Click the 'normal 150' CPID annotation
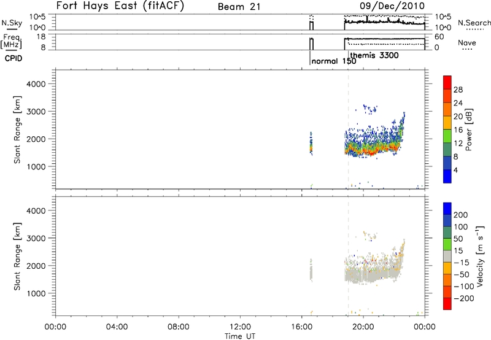491x340 pixels. pyautogui.click(x=334, y=61)
